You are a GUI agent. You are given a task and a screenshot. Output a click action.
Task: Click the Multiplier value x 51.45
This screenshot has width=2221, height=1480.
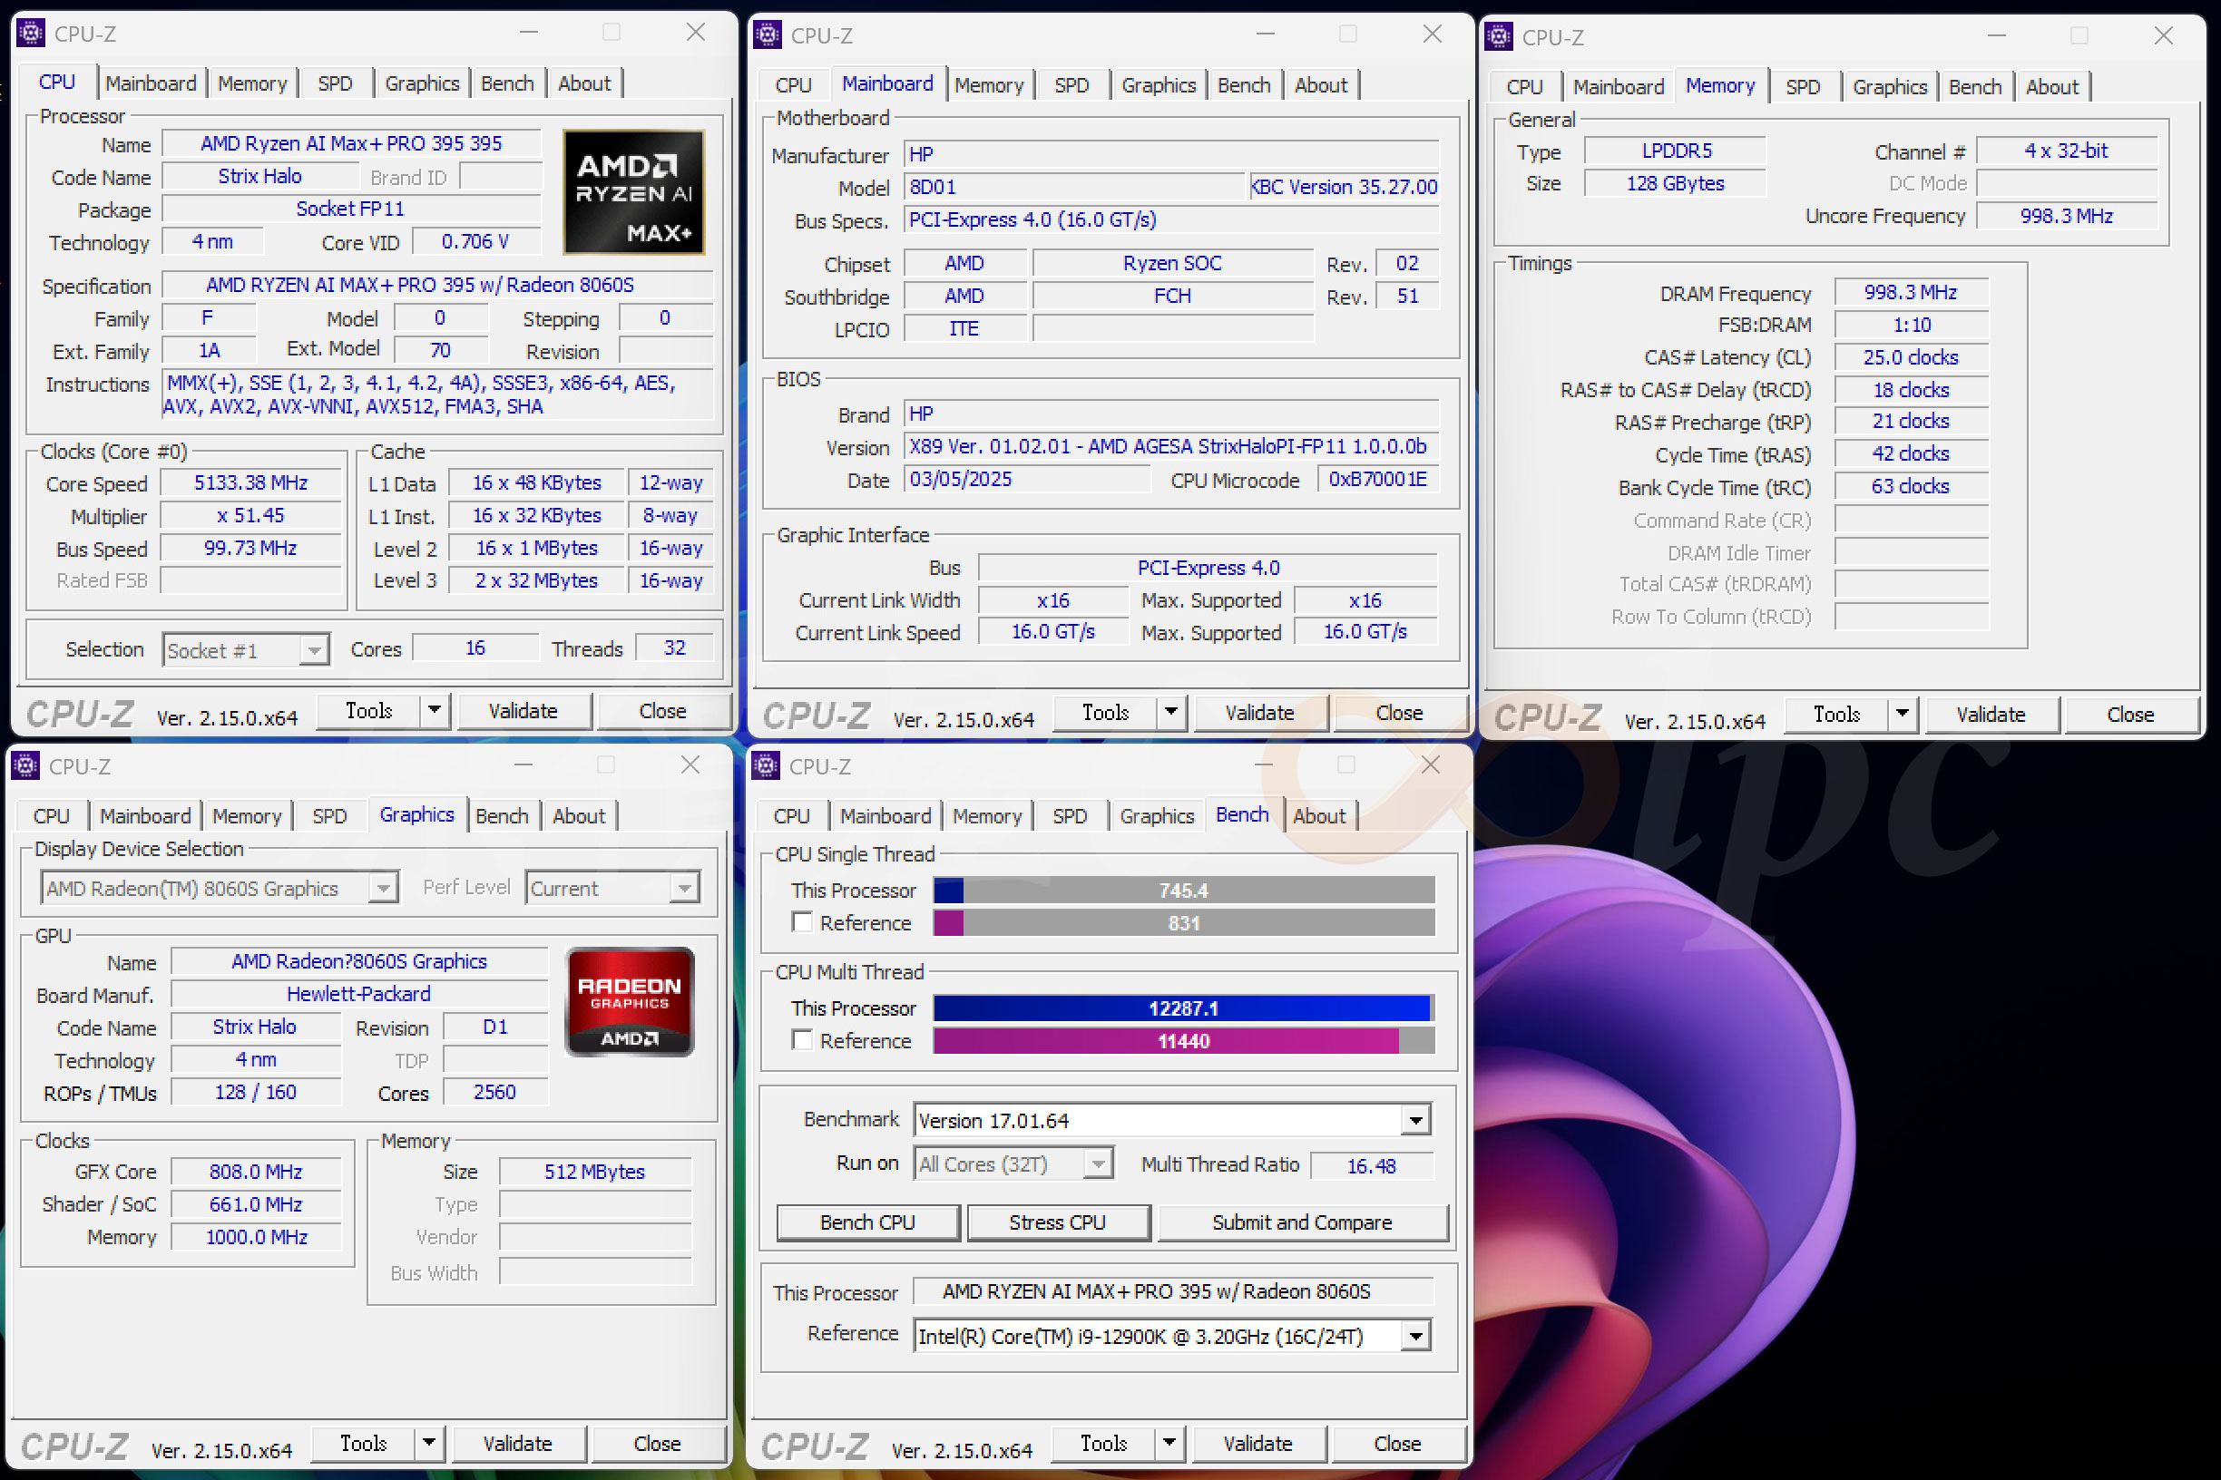[251, 515]
